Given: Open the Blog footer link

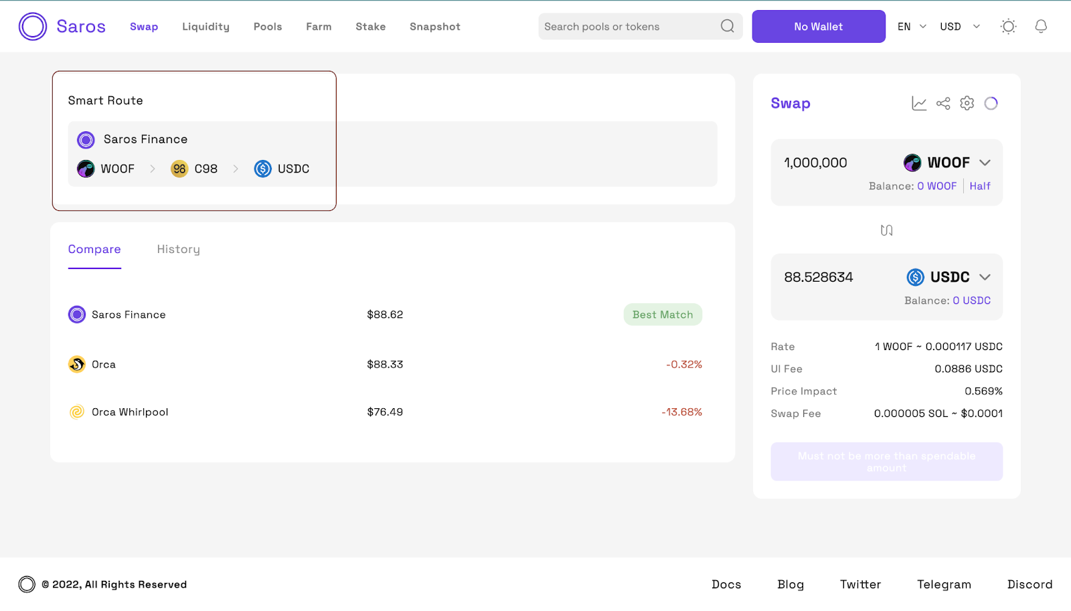Looking at the screenshot, I should pos(791,584).
